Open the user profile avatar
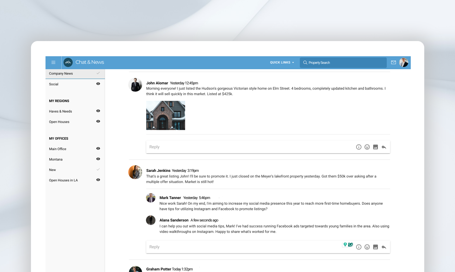455x272 pixels. pyautogui.click(x=404, y=63)
